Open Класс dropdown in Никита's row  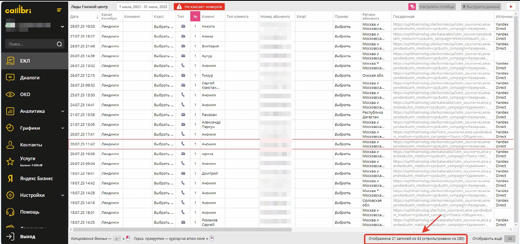click(164, 27)
